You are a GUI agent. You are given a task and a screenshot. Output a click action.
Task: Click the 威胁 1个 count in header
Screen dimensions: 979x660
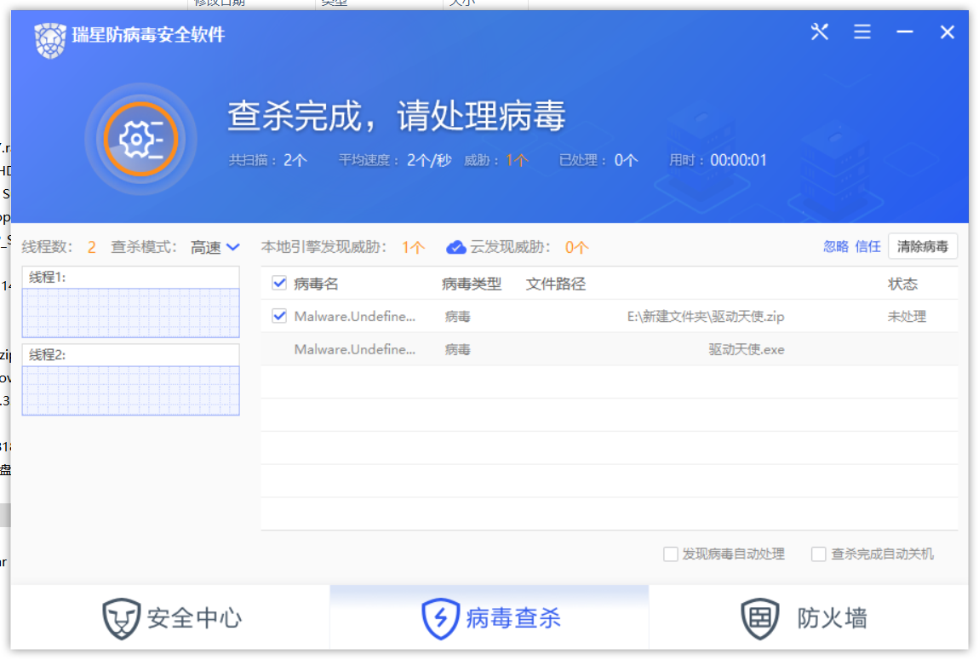tap(517, 160)
